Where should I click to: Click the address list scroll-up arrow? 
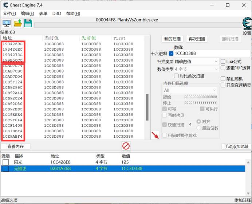(248, 162)
